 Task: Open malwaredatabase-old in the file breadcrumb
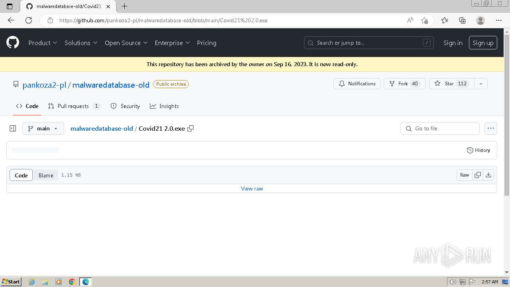pyautogui.click(x=102, y=128)
